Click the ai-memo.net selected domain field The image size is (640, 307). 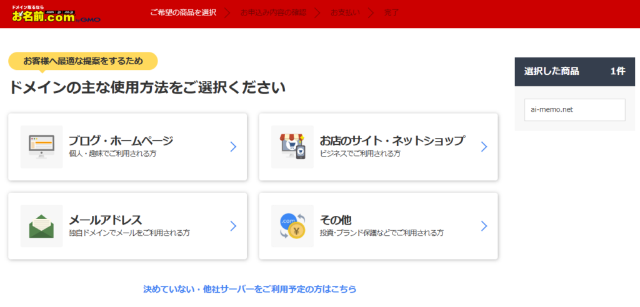(574, 110)
